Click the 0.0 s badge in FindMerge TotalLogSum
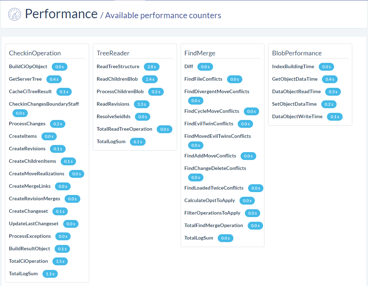Image resolution: width=368 pixels, height=286 pixels. point(226,238)
